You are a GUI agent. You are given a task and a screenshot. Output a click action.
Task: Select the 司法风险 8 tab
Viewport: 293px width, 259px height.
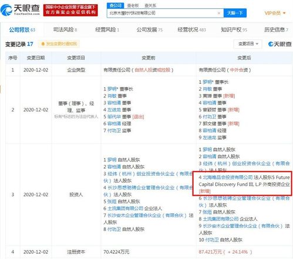tap(65, 30)
